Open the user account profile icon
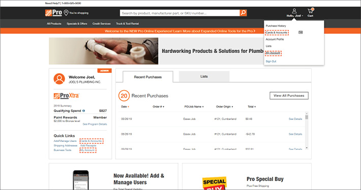 pyautogui.click(x=294, y=11)
